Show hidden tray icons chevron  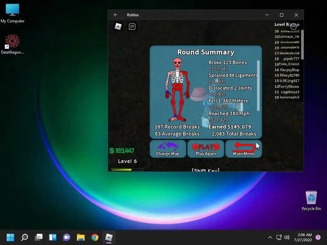[x=270, y=237]
